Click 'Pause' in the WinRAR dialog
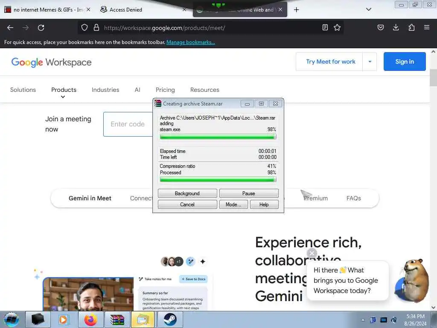Image resolution: width=437 pixels, height=328 pixels. (249, 193)
